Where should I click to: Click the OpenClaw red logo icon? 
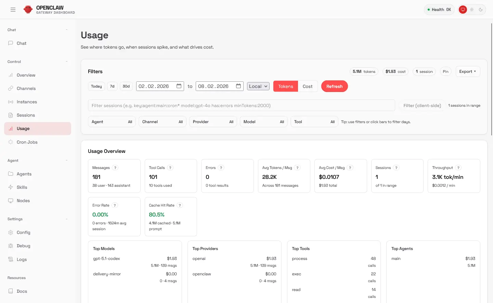[x=28, y=10]
